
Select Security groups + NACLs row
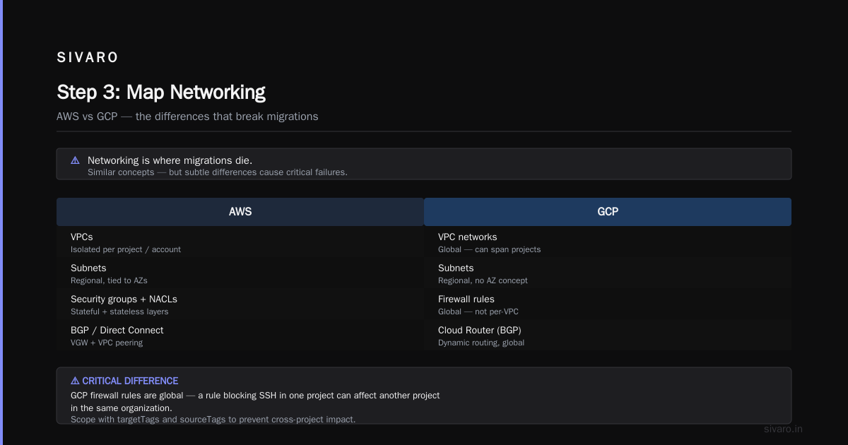pyautogui.click(x=240, y=304)
